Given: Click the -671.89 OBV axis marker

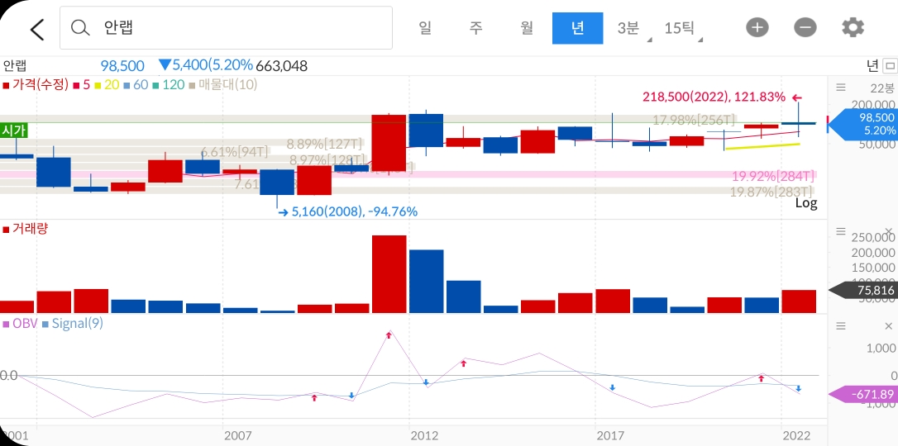Looking at the screenshot, I should [863, 395].
